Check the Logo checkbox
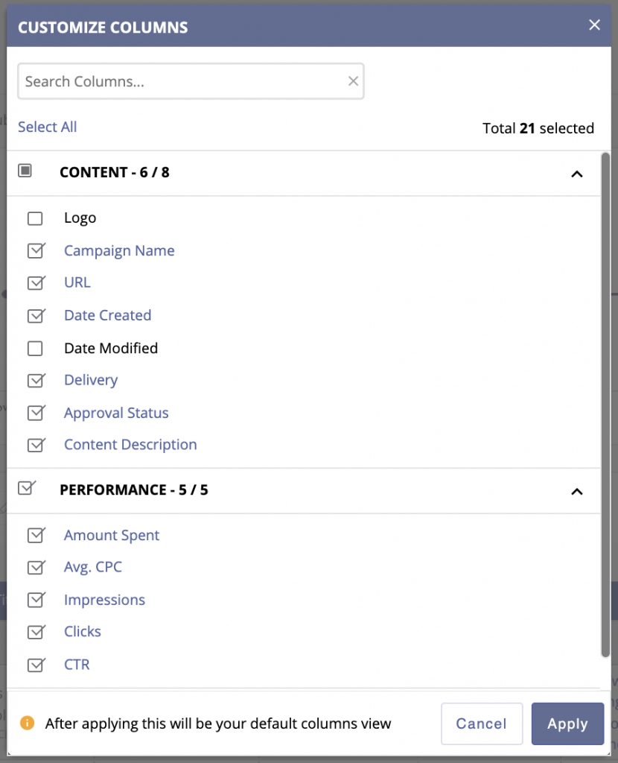The image size is (618, 763). (35, 218)
